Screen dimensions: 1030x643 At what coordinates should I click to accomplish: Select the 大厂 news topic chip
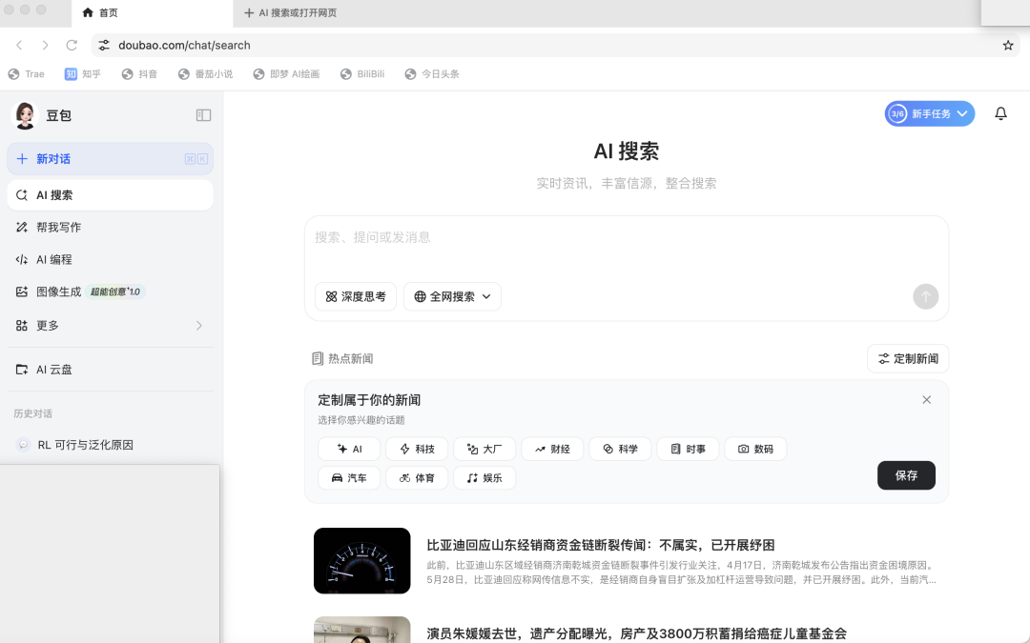(x=484, y=449)
